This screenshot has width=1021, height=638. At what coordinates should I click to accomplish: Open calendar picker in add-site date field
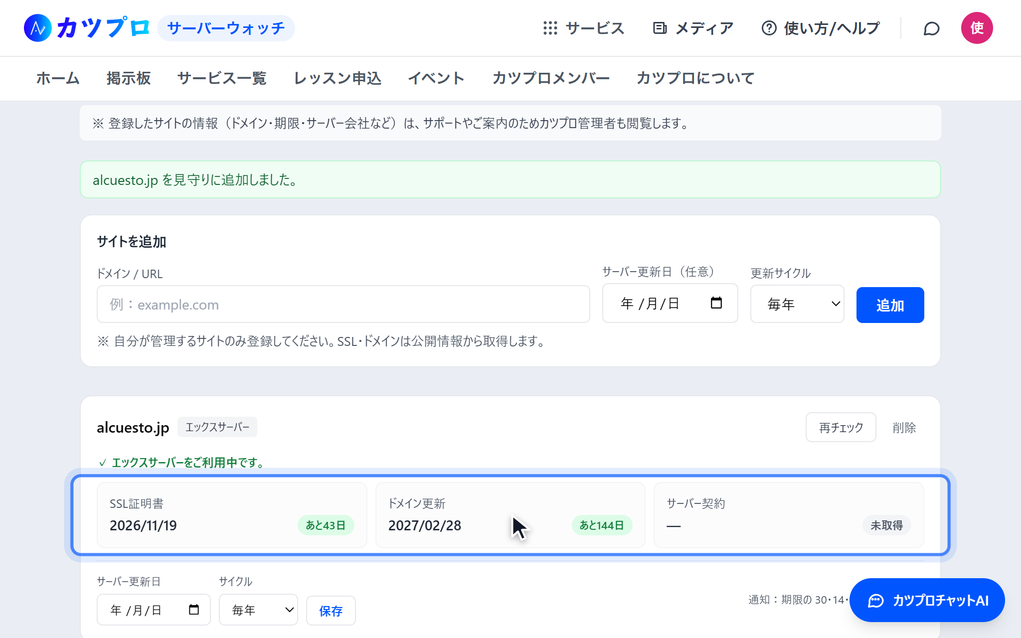click(x=716, y=303)
